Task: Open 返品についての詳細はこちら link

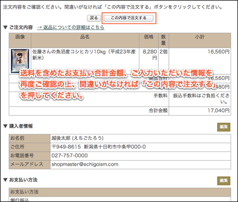Action: pyautogui.click(x=71, y=28)
